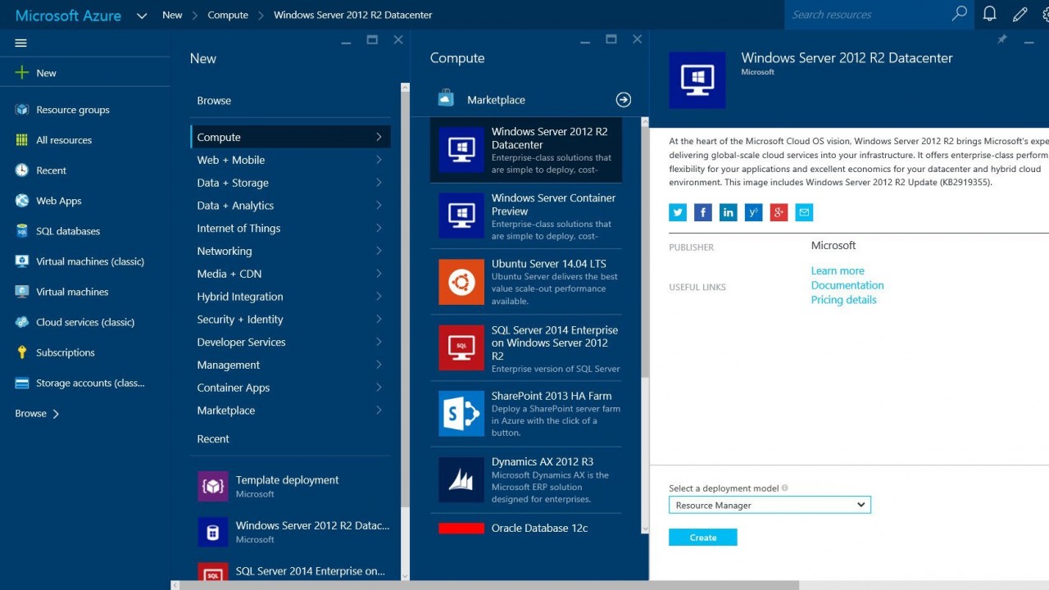This screenshot has width=1049, height=590.
Task: Select Dynamics AX 2012 R3 item
Action: [526, 480]
